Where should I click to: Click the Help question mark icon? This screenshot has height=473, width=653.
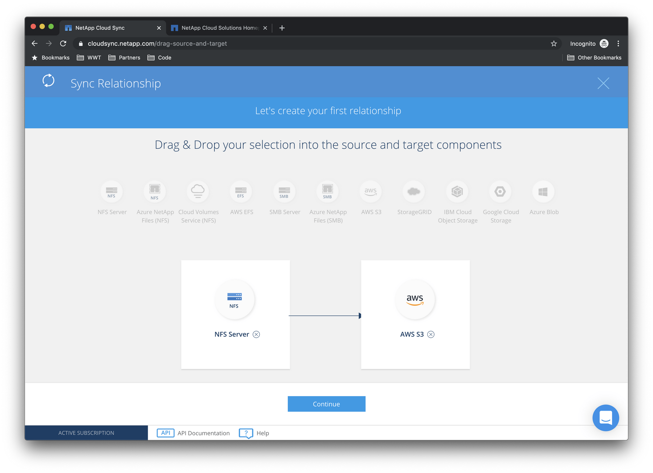point(246,433)
